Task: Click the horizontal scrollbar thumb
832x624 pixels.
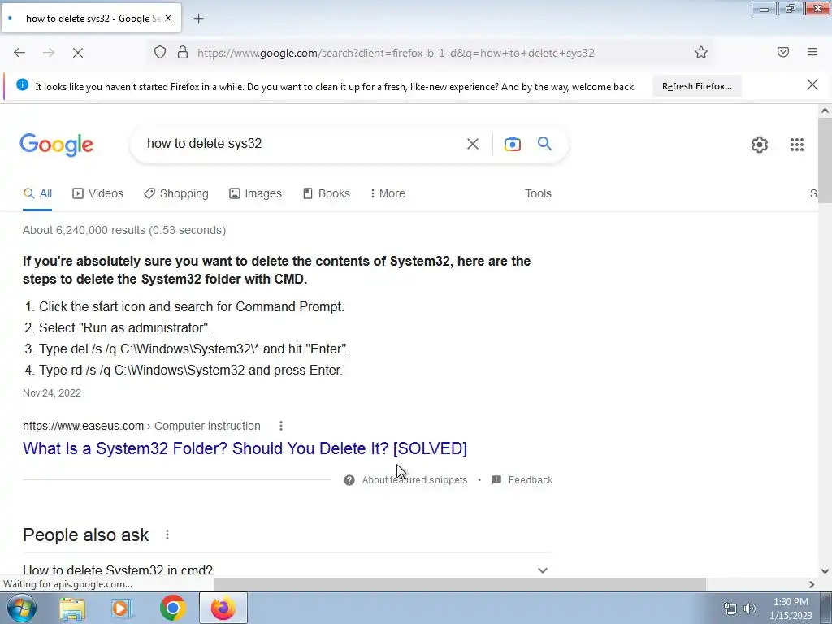Action: click(x=460, y=584)
